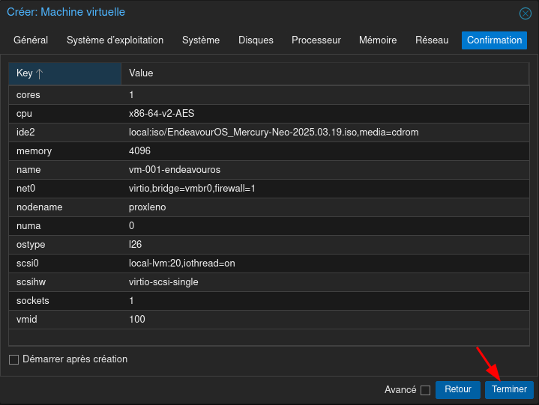The image size is (539, 405).
Task: Toggle the Avancé checkbox
Action: 425,390
